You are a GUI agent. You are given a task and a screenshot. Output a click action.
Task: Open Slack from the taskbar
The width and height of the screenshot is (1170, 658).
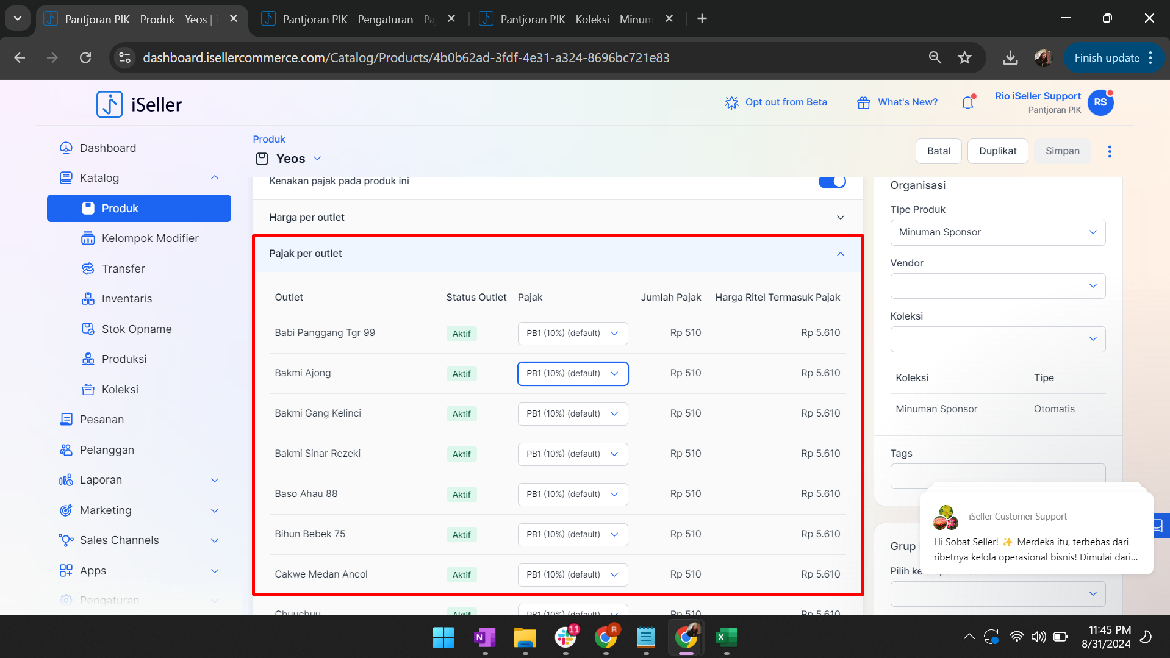coord(565,637)
